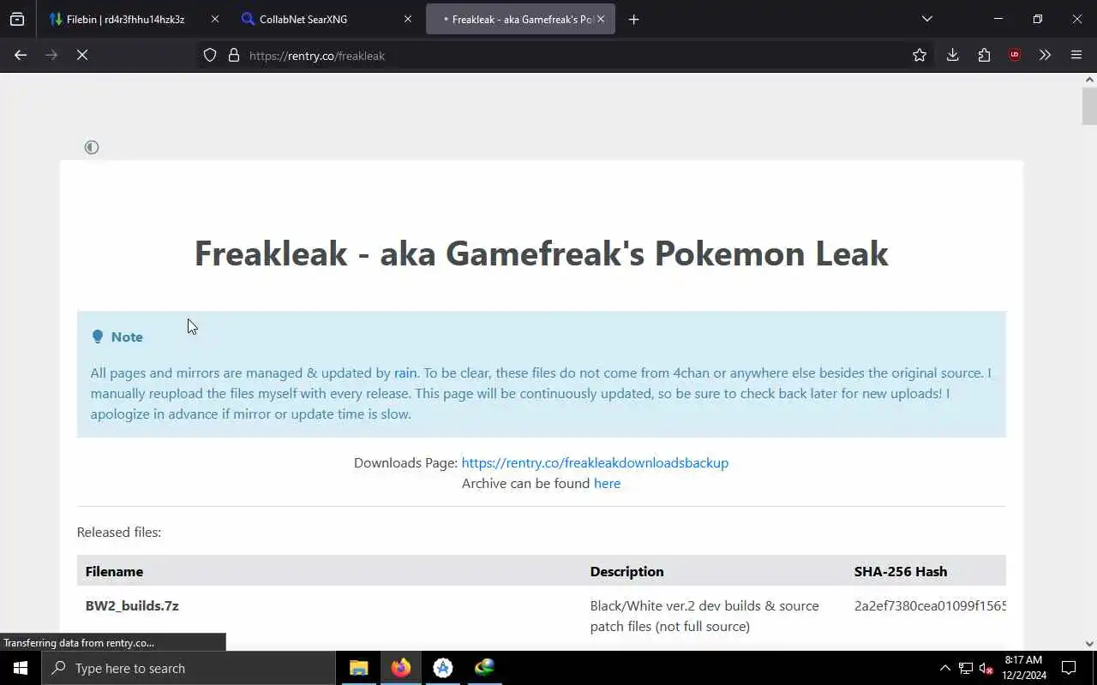Image resolution: width=1097 pixels, height=685 pixels.
Task: Click the scrollbar up arrow
Action: coord(1089,80)
